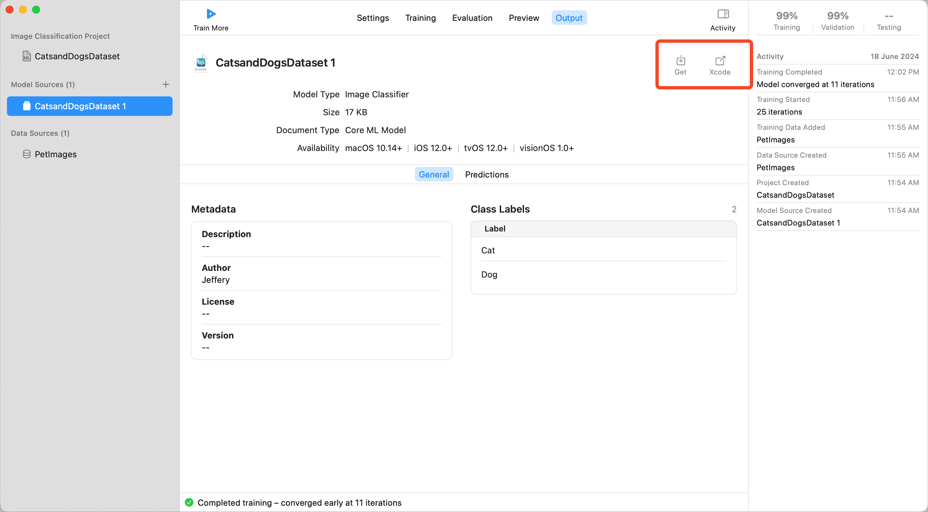The image size is (928, 512).
Task: Click the mlmodel file icon beside the title
Action: 201,63
